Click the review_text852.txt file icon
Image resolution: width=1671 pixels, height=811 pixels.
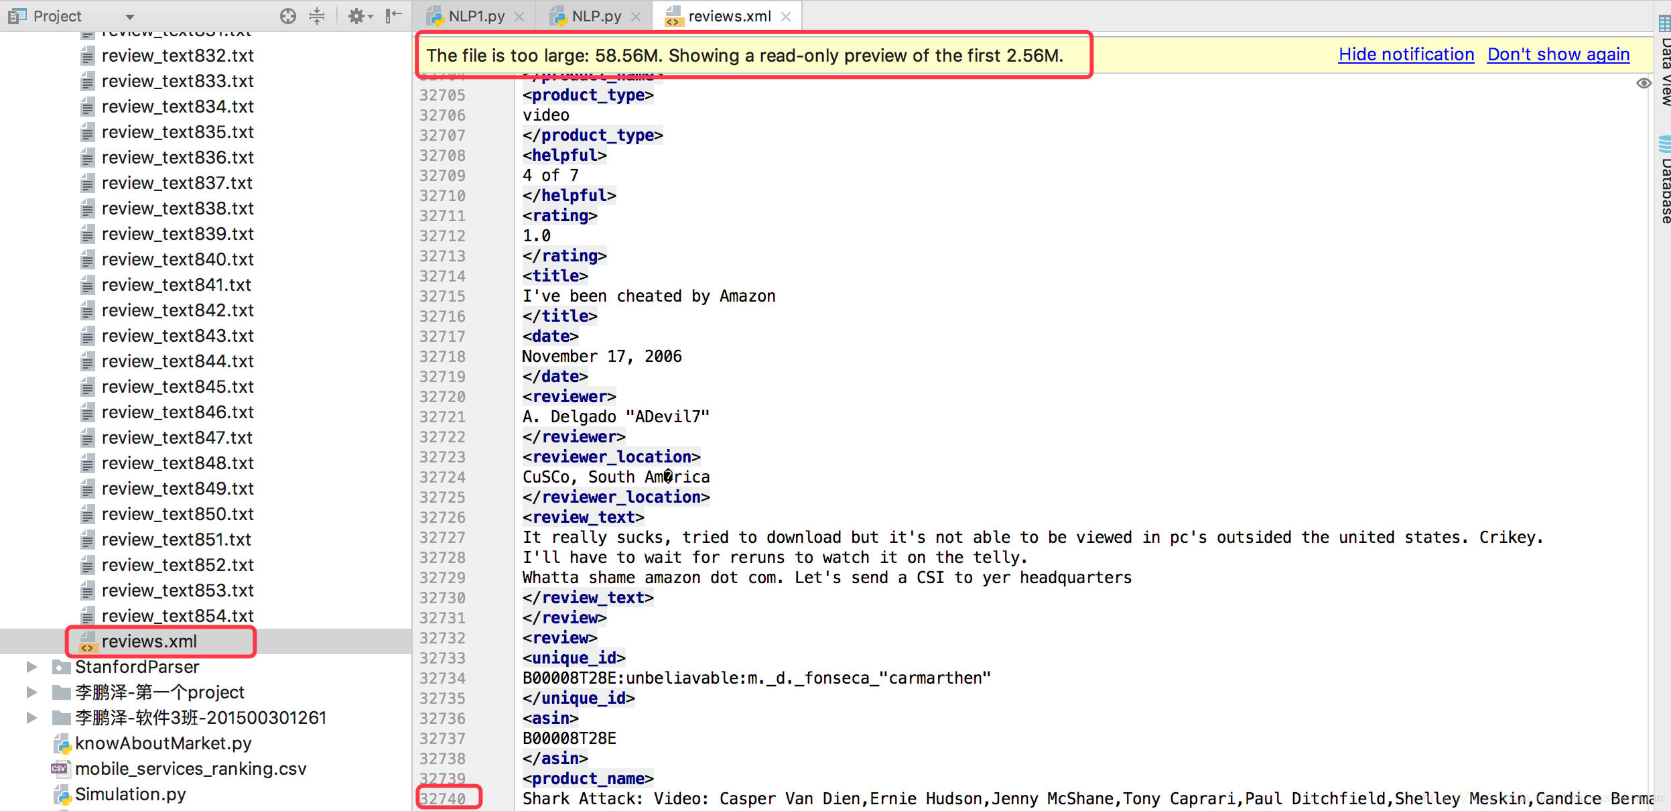(87, 566)
